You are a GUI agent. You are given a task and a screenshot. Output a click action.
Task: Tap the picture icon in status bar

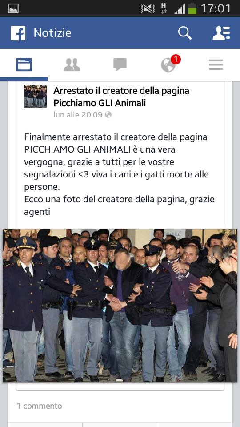[x=13, y=8]
